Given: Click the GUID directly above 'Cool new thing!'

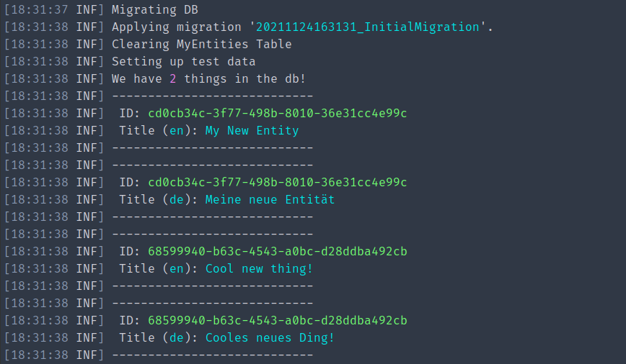Looking at the screenshot, I should [x=277, y=251].
